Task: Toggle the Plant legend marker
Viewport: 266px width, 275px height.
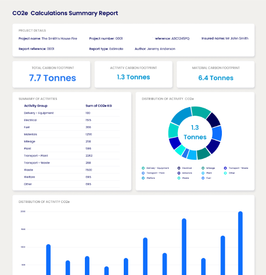Action: (203, 173)
